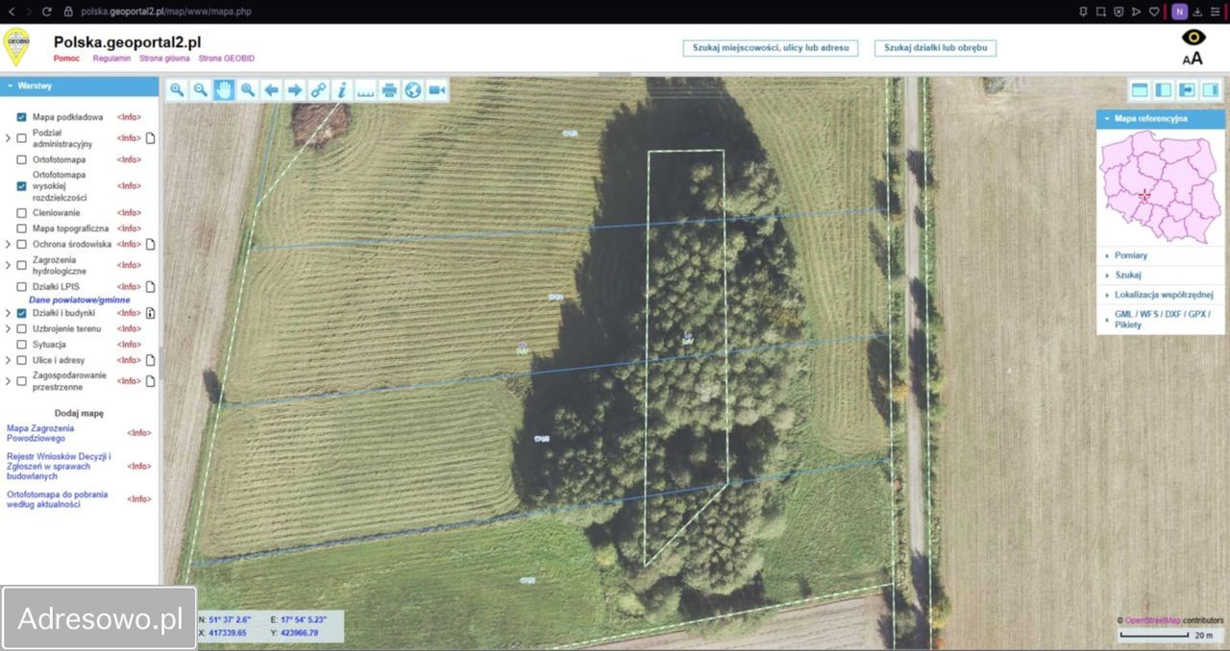Open the Regulamin link
The image size is (1230, 651).
coord(111,58)
